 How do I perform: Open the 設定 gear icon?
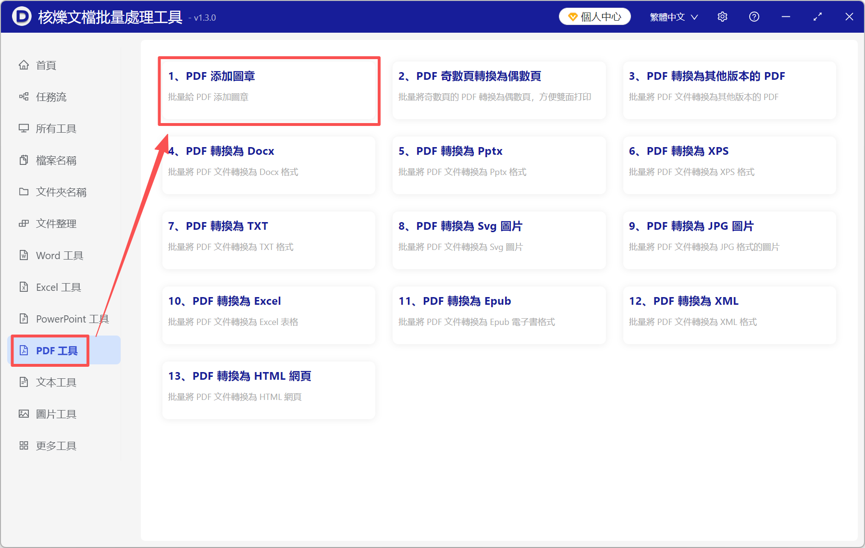pyautogui.click(x=722, y=16)
